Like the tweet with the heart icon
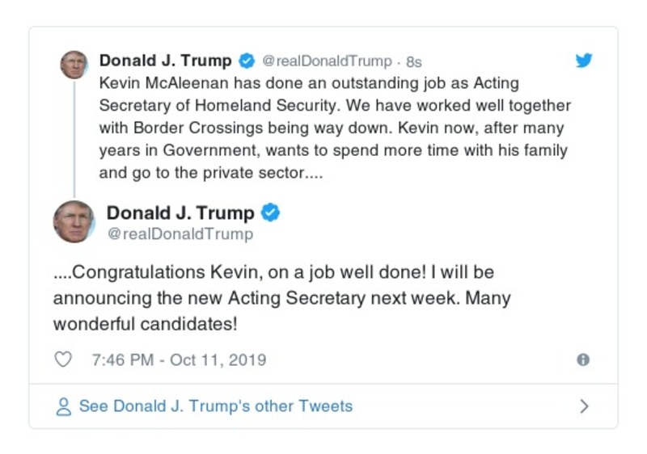 click(x=62, y=359)
